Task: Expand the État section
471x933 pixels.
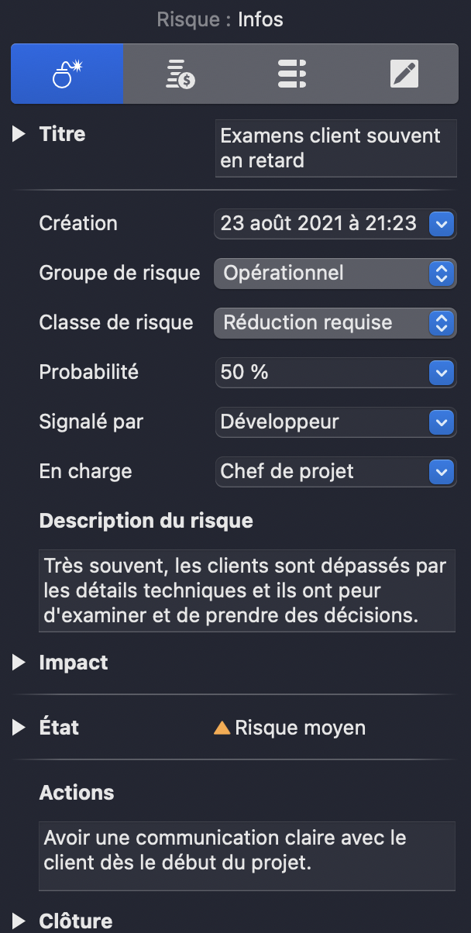Action: (17, 727)
